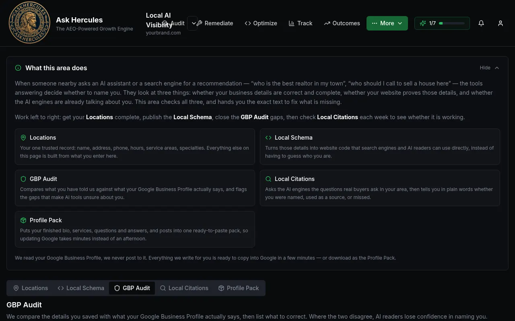
Task: Expand the More dropdown menu
Action: click(387, 23)
